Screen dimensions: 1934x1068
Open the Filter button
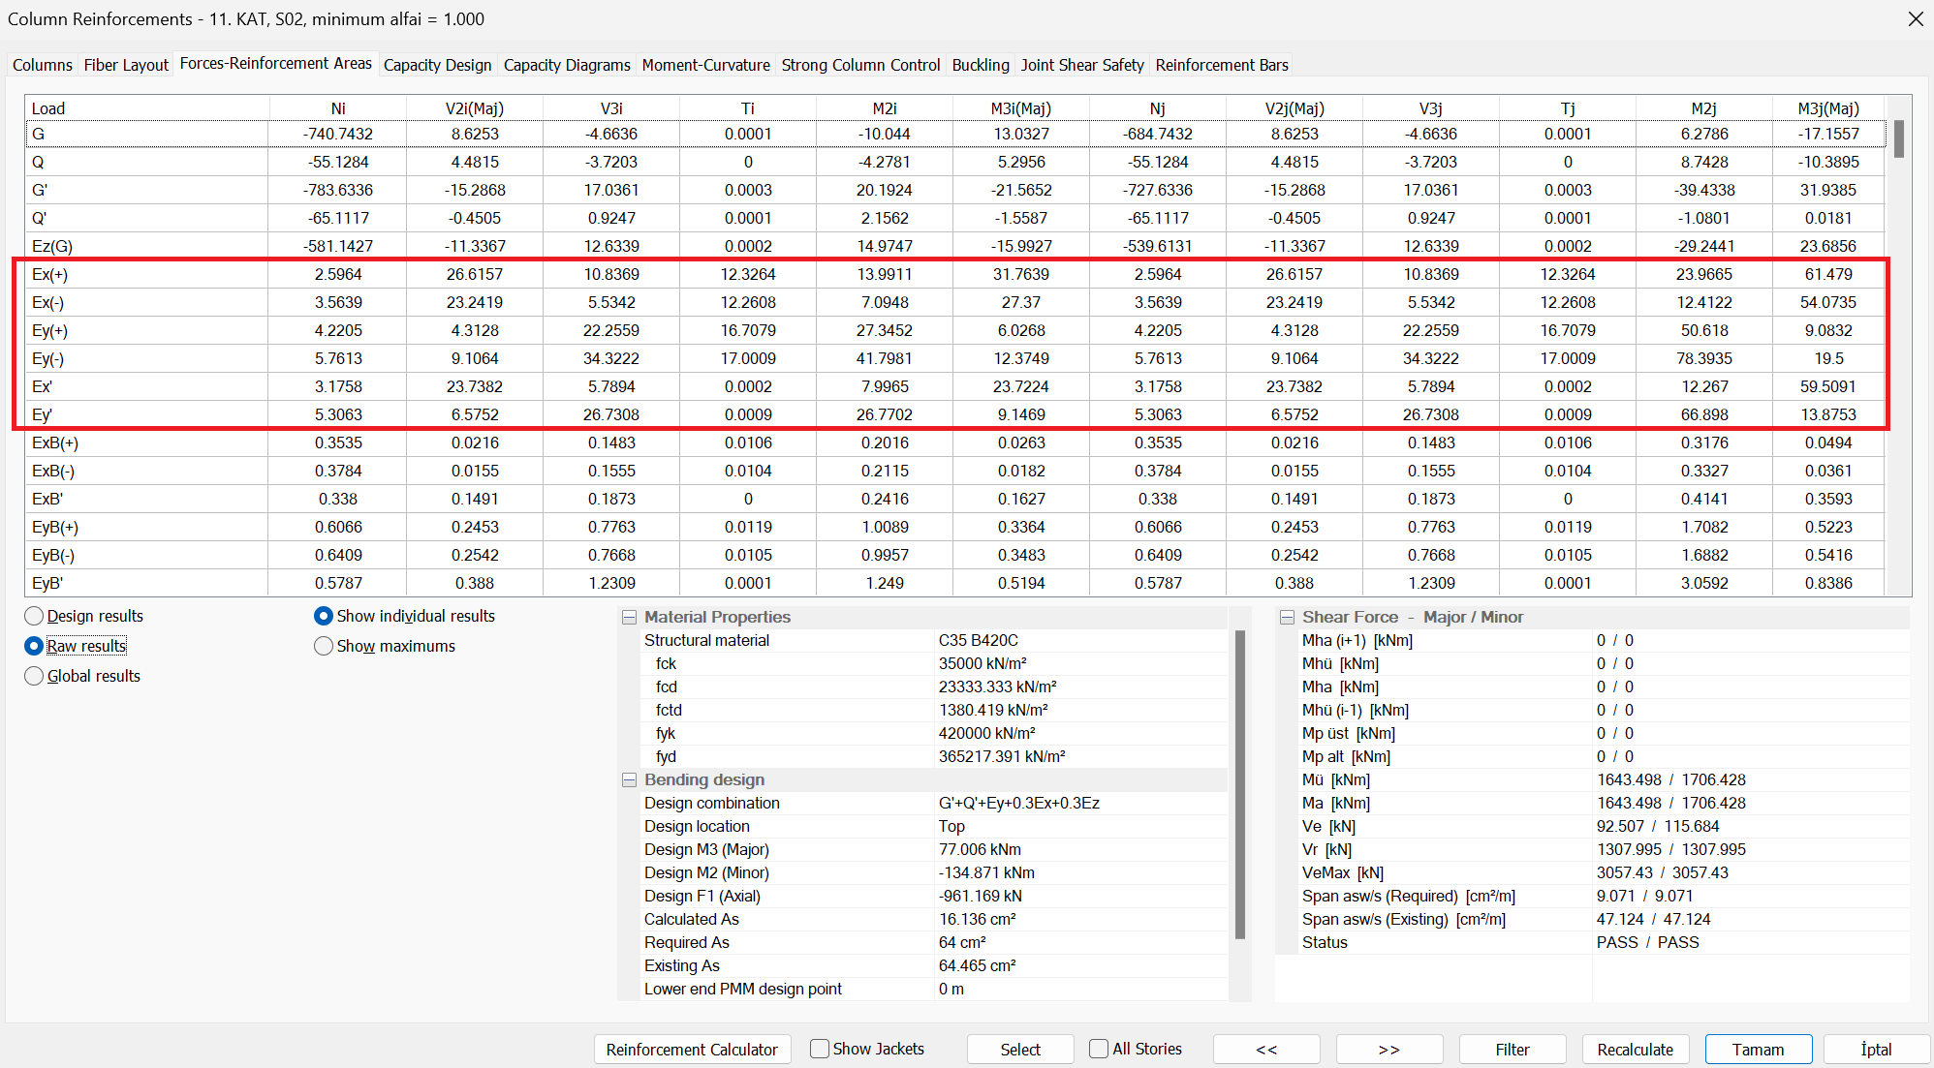coord(1512,1050)
